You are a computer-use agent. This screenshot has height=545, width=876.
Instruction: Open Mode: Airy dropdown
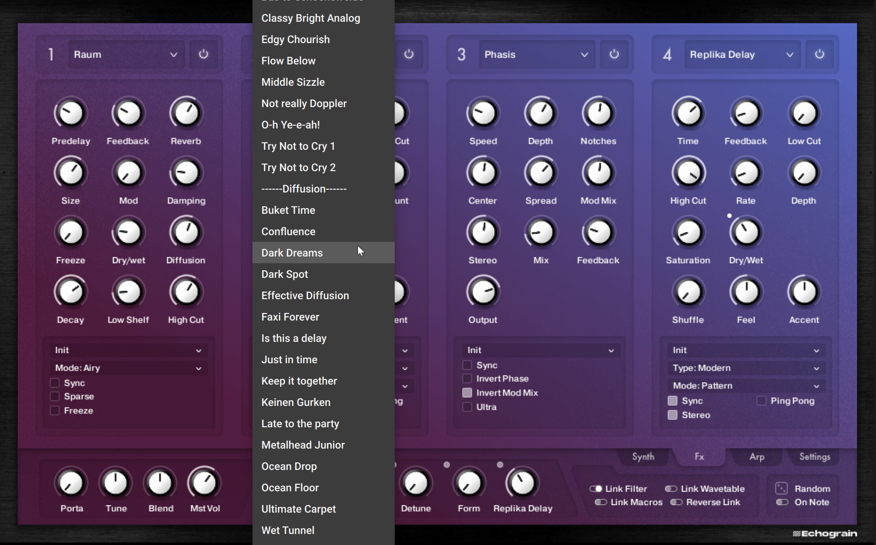(128, 368)
